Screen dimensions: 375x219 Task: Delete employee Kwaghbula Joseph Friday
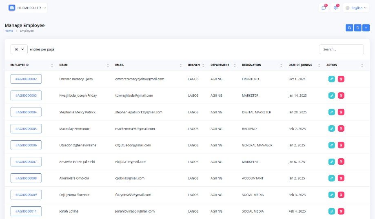(341, 95)
